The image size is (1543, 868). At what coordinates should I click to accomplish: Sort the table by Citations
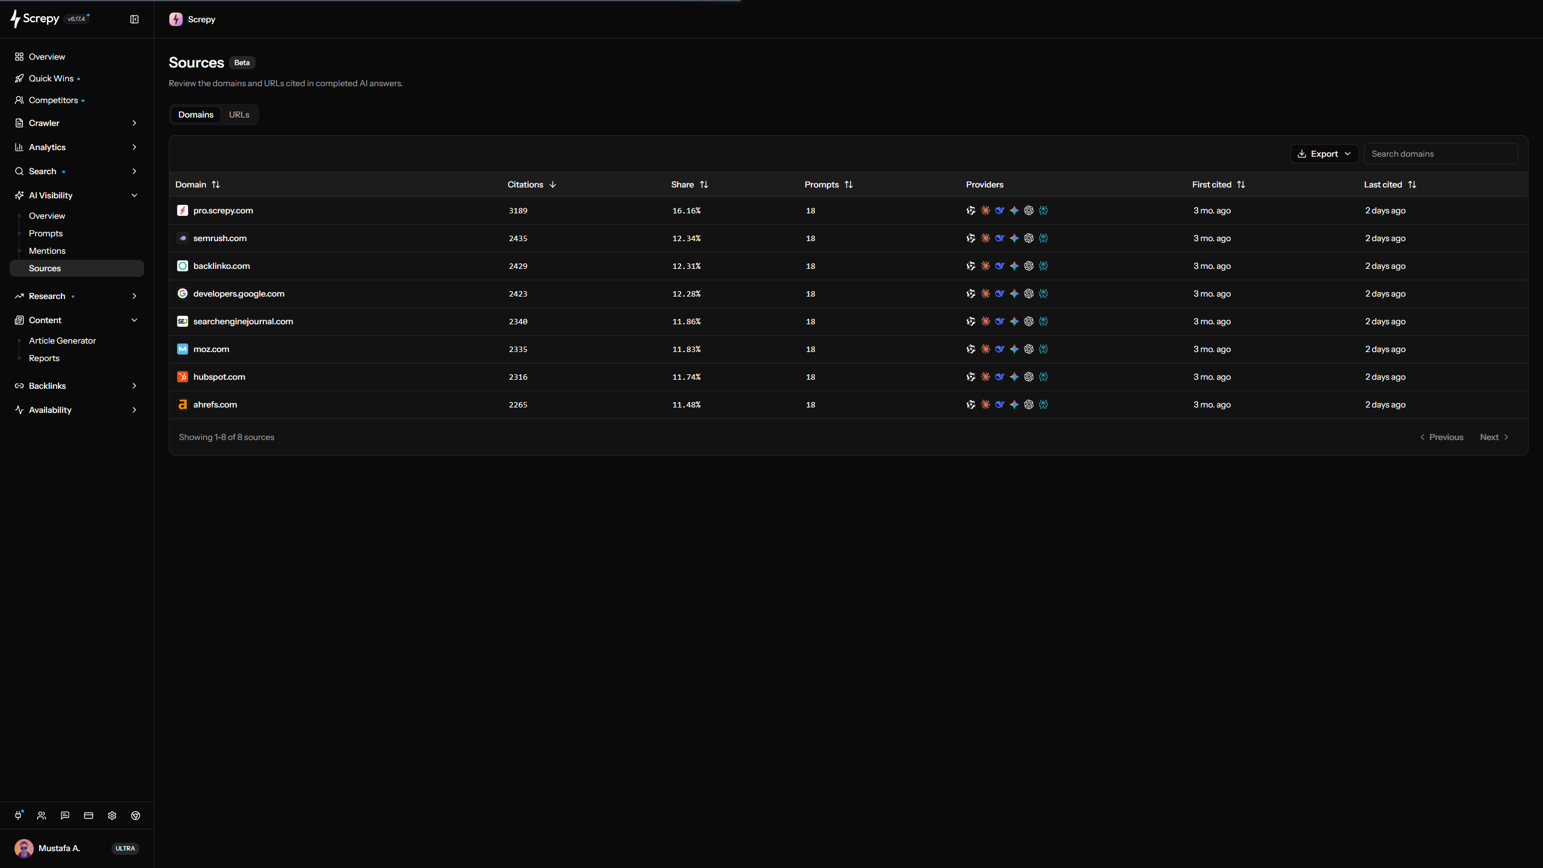(532, 184)
